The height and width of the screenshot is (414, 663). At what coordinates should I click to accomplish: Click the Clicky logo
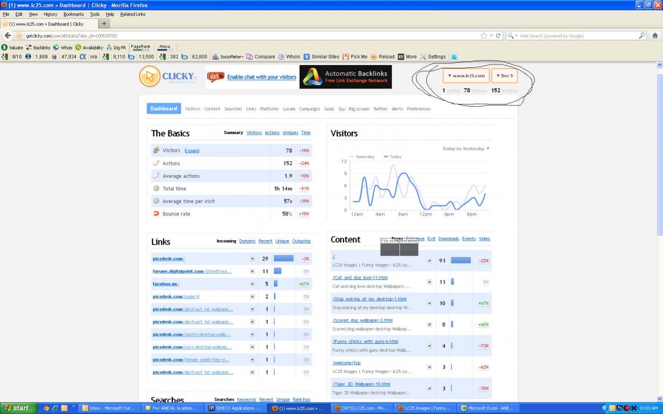(168, 76)
